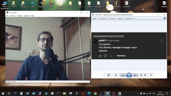
Task: Switch the РУС input language indicator
Action: click(154, 94)
